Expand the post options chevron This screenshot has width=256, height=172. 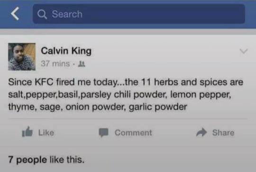[x=244, y=51]
